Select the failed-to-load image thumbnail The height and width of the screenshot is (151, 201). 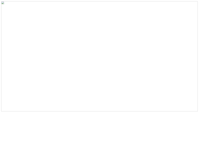point(3,3)
